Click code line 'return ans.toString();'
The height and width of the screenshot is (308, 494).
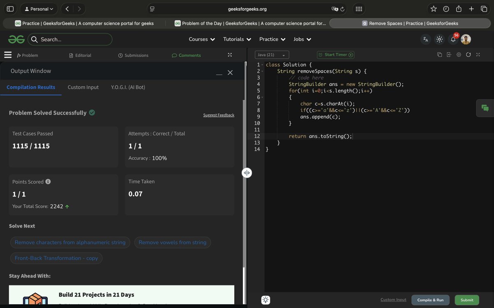(x=320, y=136)
